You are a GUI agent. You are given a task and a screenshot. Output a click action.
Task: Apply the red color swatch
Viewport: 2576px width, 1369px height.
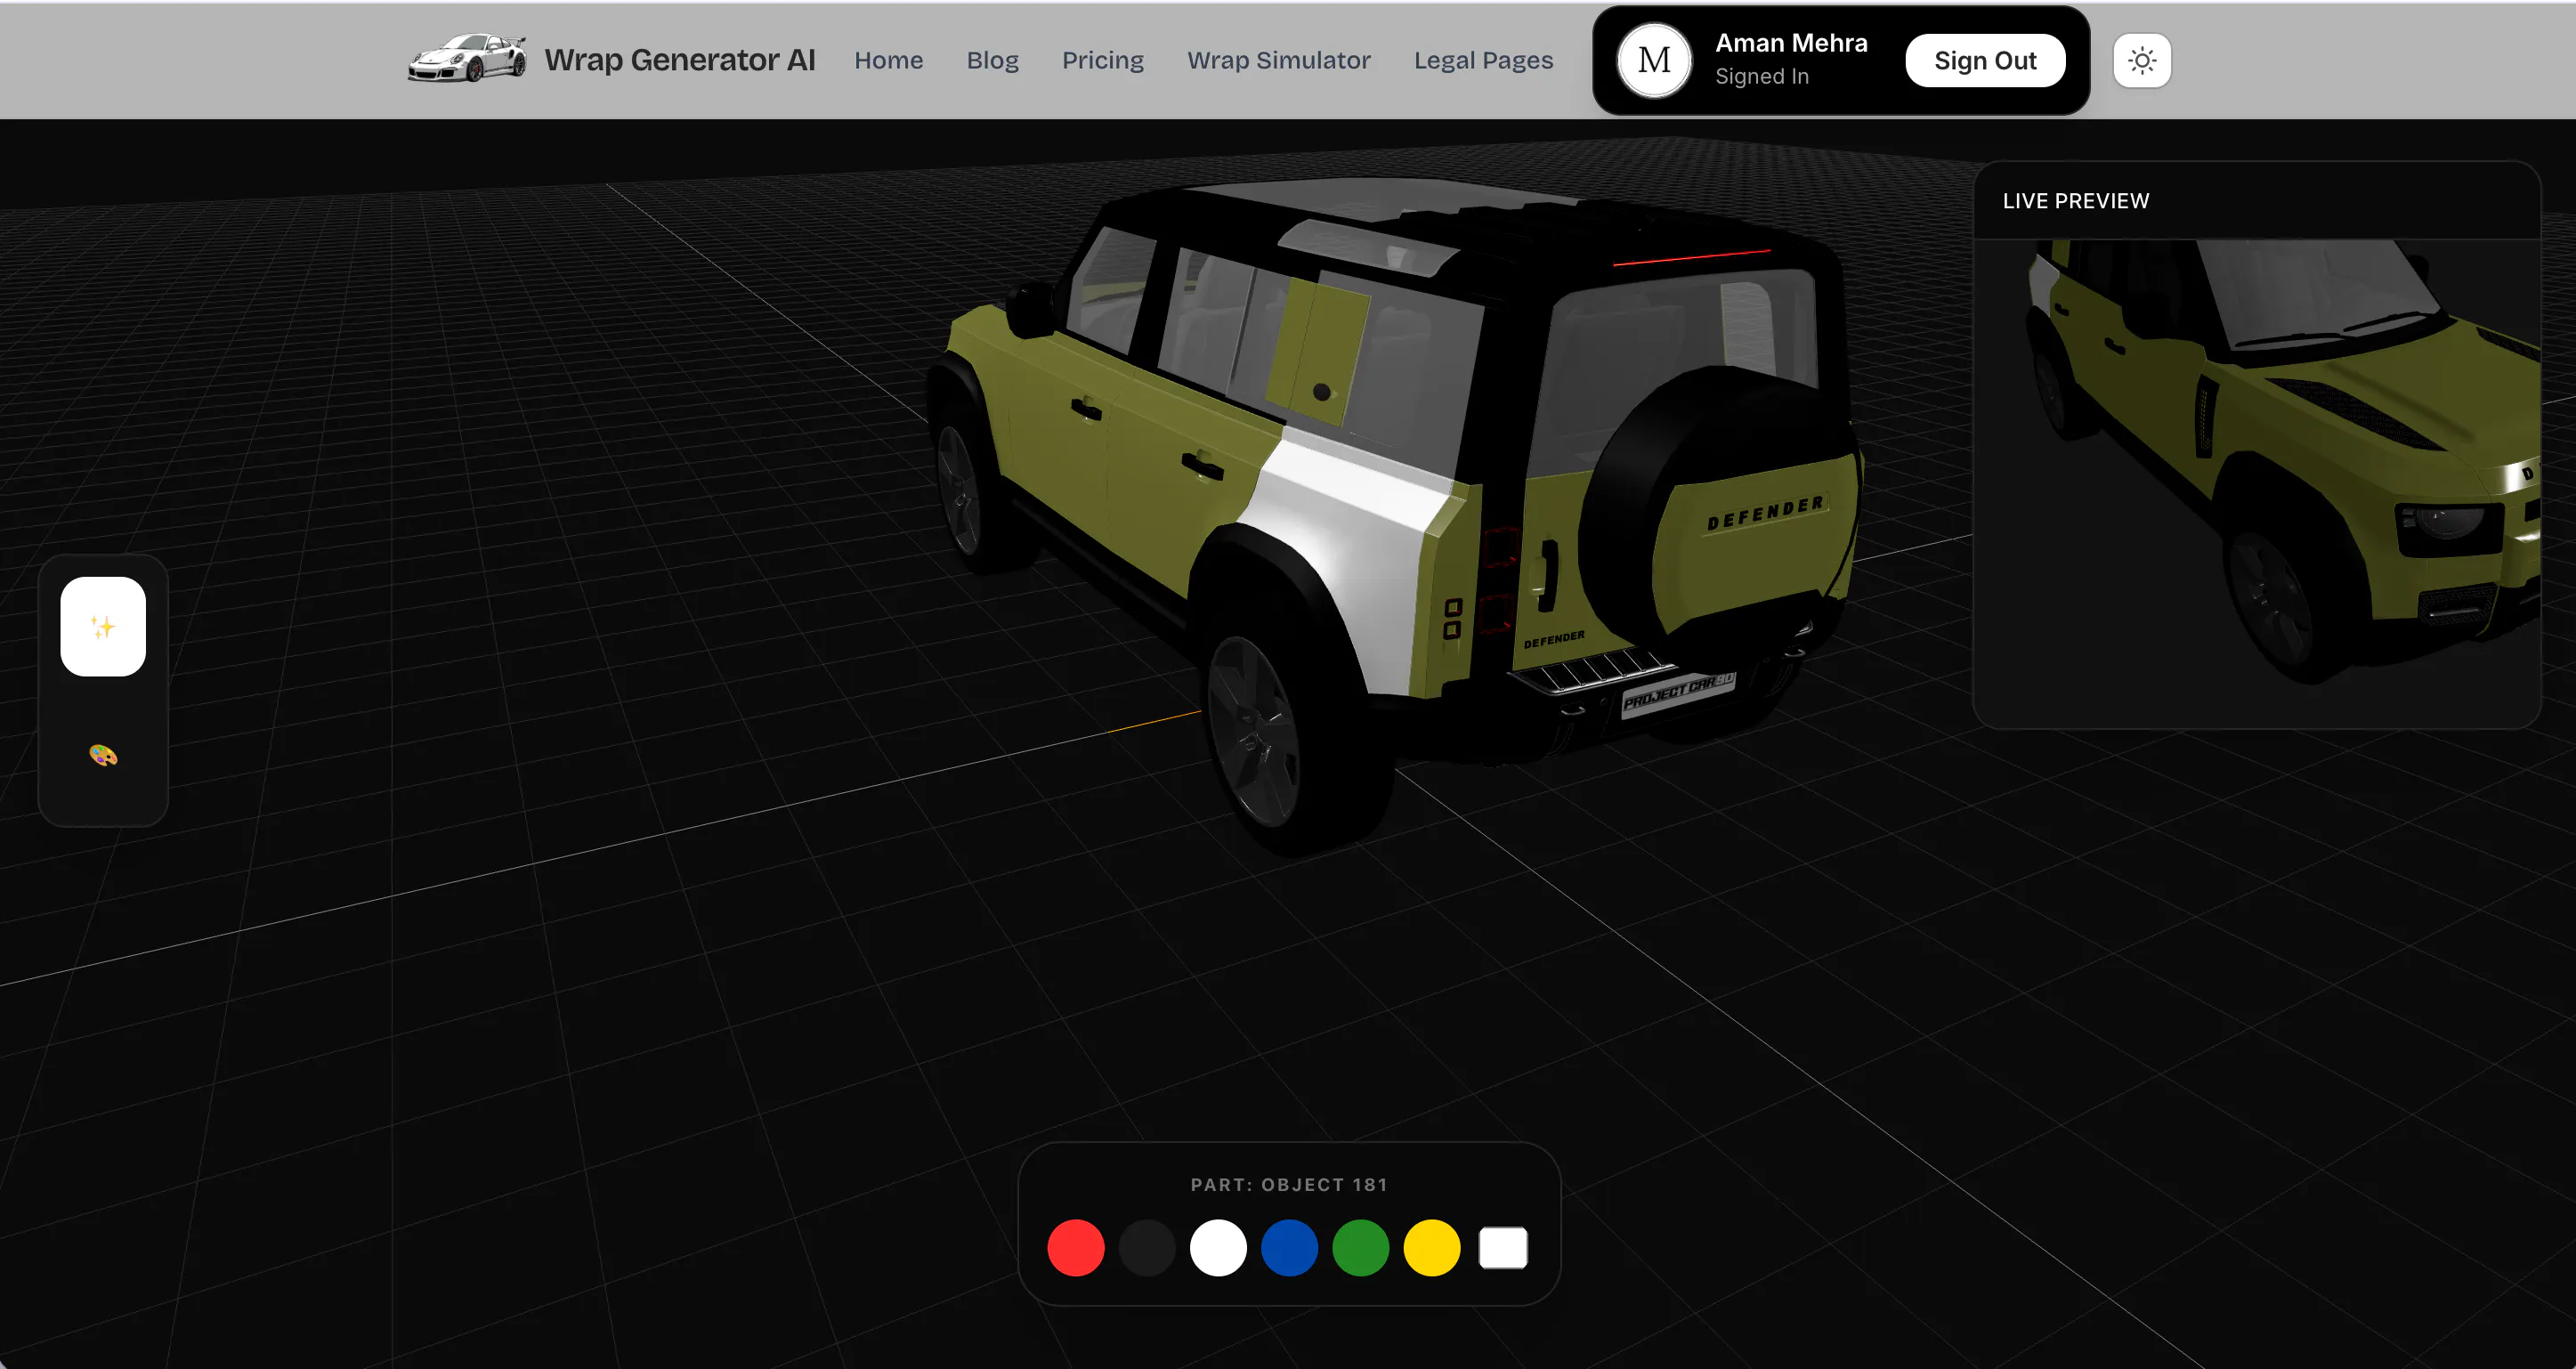(1076, 1247)
